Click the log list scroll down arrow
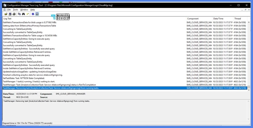 (249, 90)
